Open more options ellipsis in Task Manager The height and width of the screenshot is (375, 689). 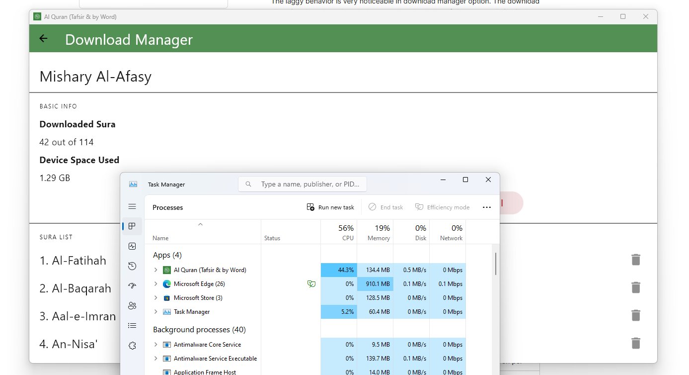pyautogui.click(x=487, y=207)
